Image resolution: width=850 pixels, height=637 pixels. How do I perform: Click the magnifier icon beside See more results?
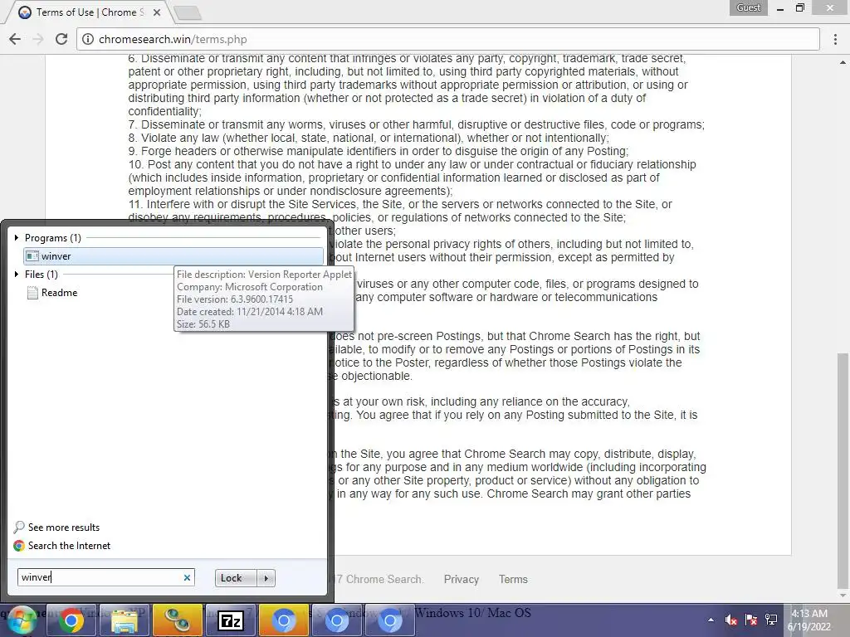point(19,527)
